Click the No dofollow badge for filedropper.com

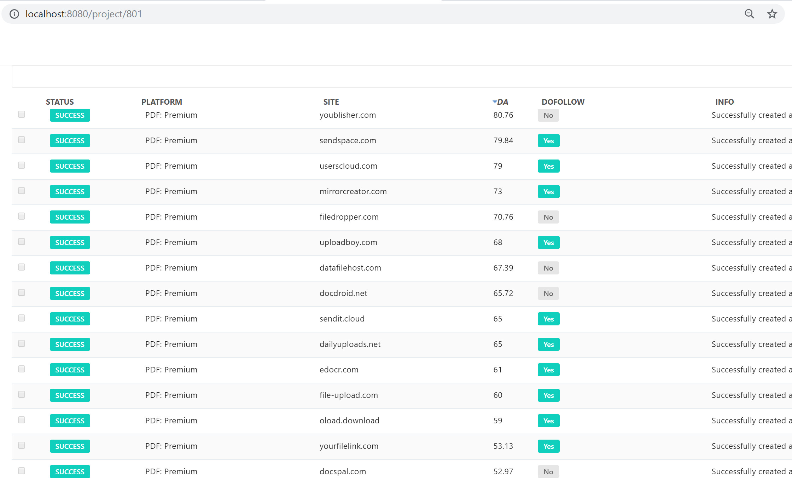coord(548,217)
